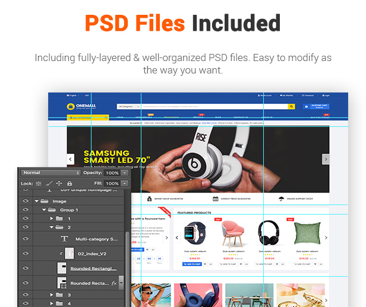This screenshot has height=307, width=366.
Task: Click the yellow search button in site header
Action: pos(291,107)
